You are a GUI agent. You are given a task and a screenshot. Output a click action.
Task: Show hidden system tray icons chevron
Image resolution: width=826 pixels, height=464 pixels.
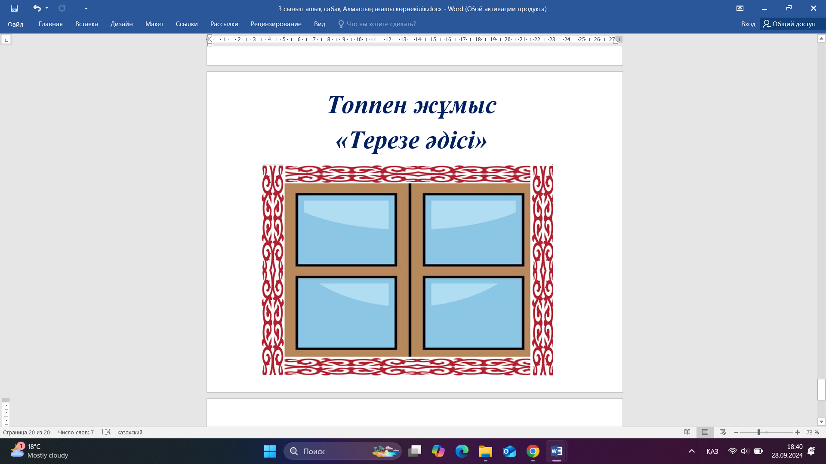click(x=692, y=451)
